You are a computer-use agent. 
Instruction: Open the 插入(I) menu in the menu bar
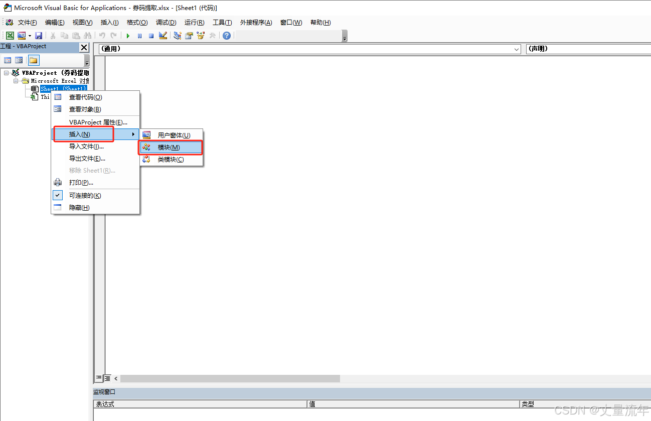pos(109,22)
